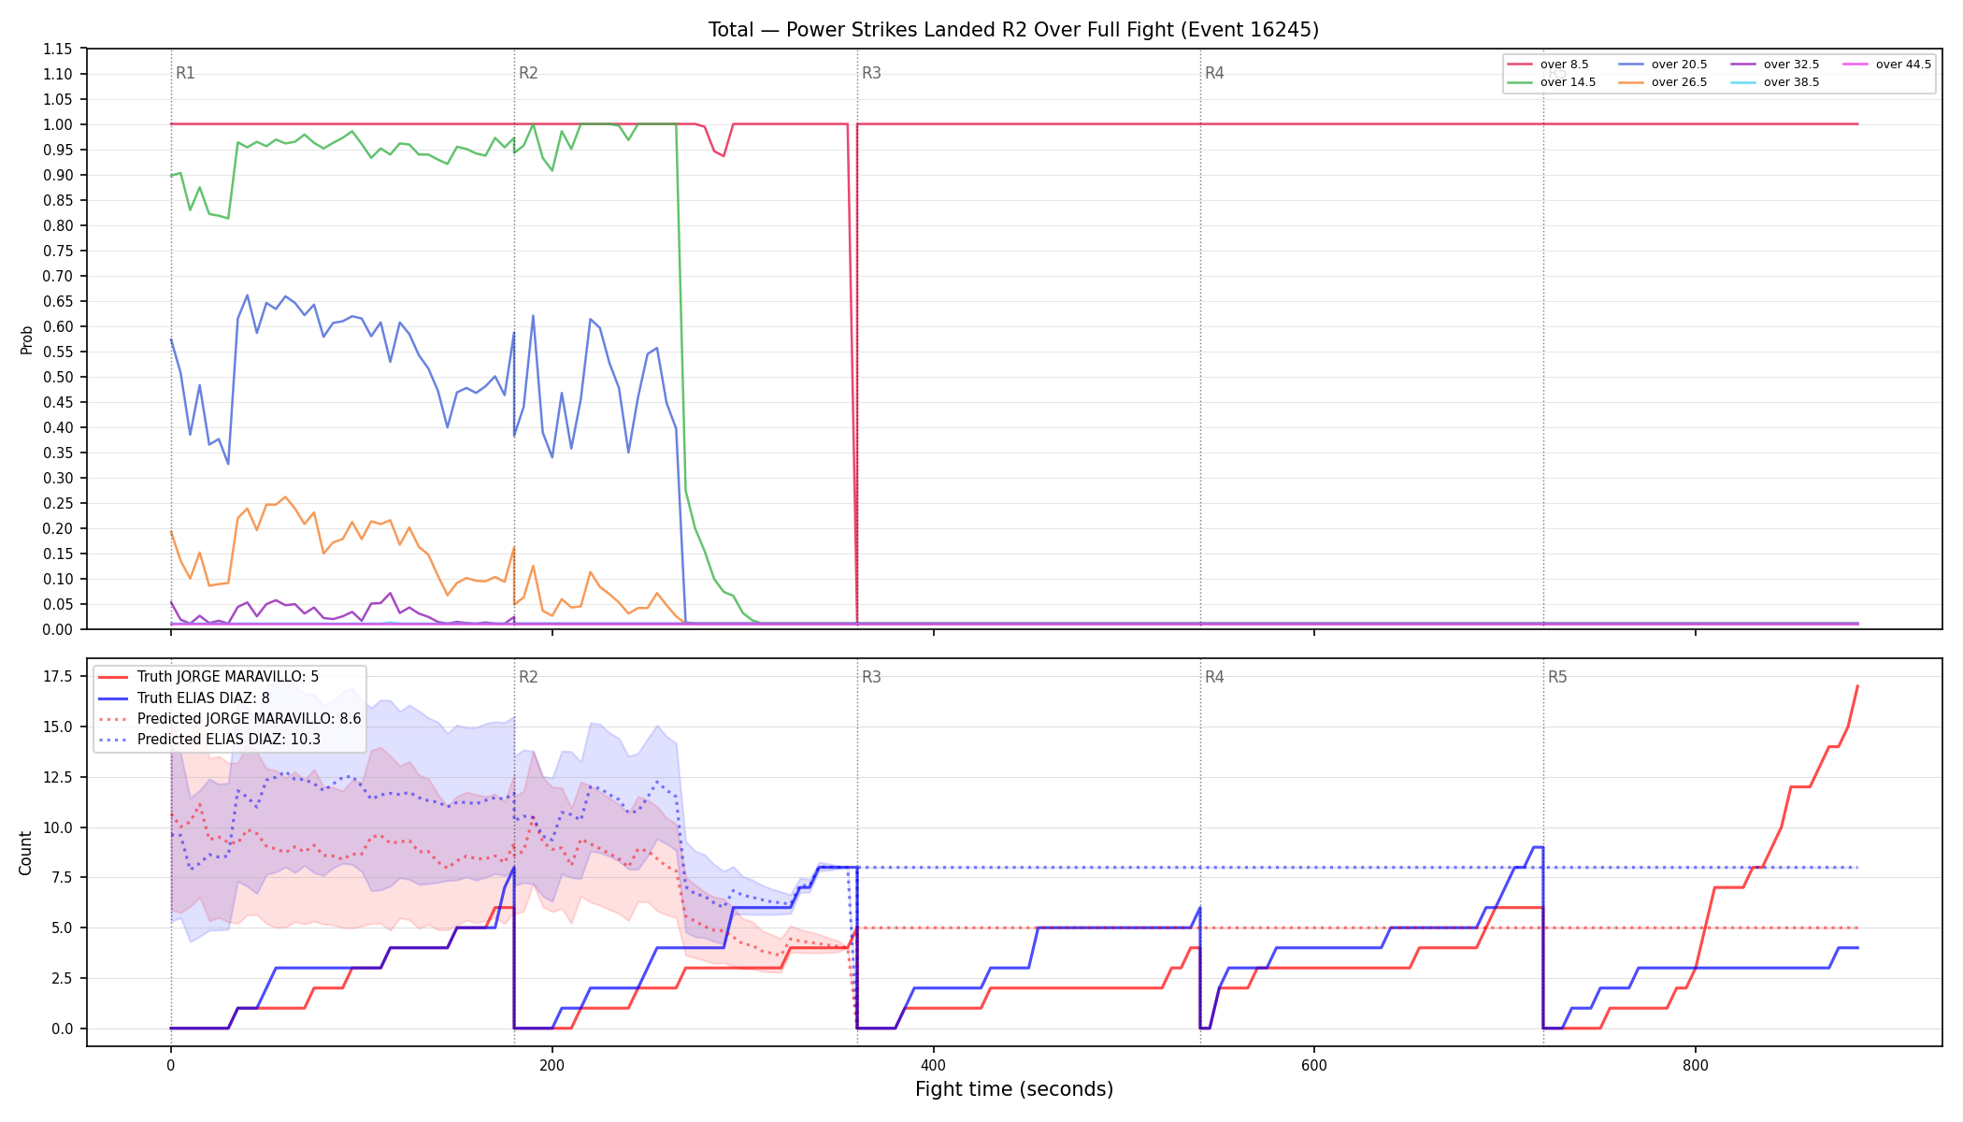Click the R4 round marker in top chart

tap(1214, 73)
